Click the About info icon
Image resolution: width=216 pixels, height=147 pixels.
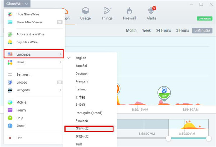10,126
